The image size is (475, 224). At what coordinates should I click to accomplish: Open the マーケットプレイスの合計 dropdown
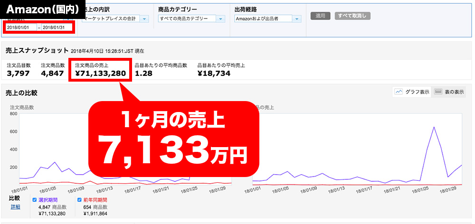[115, 19]
